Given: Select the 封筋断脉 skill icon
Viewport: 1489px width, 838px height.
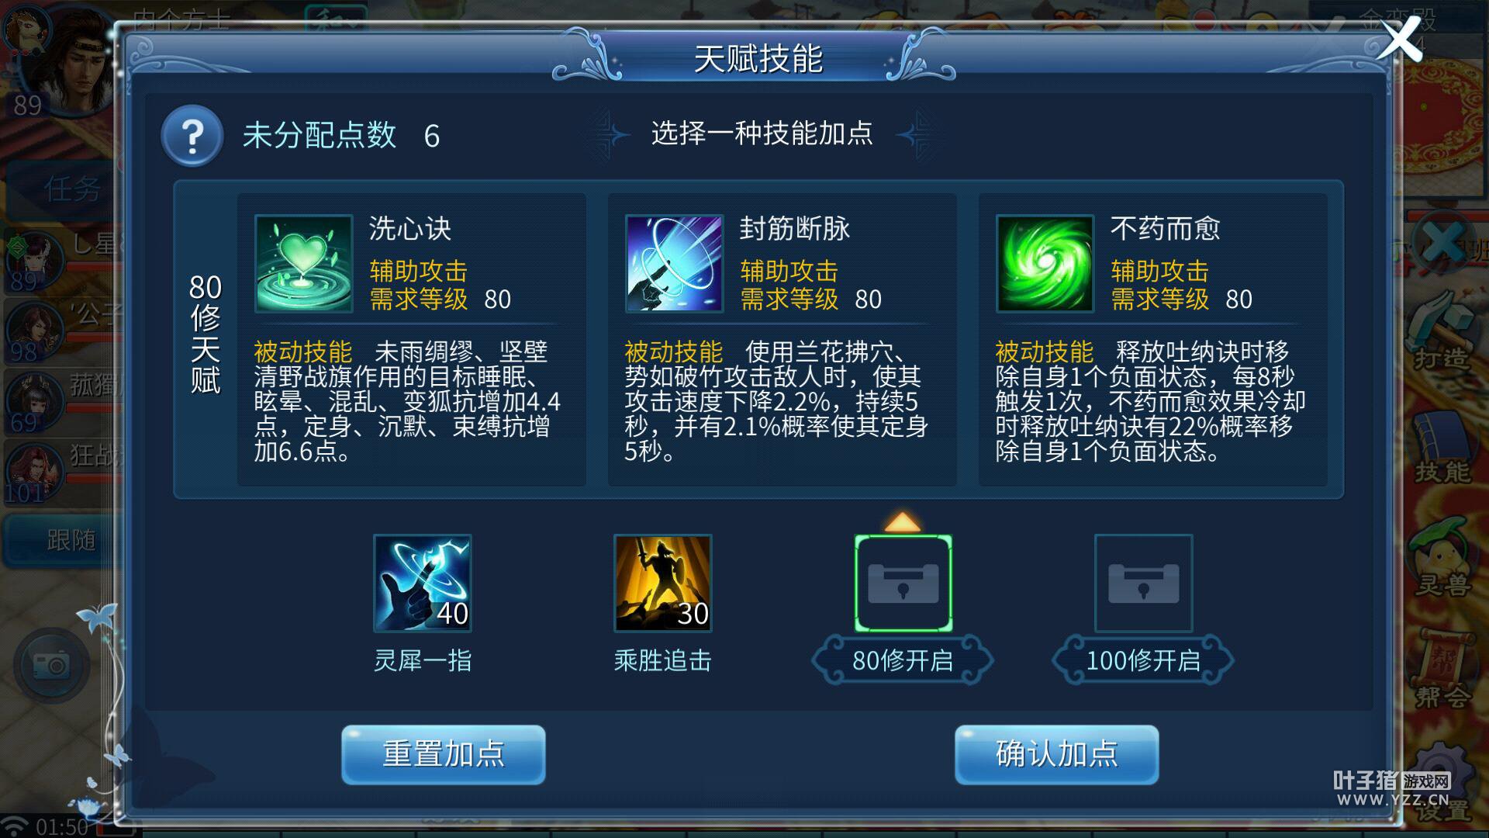Looking at the screenshot, I should [674, 264].
